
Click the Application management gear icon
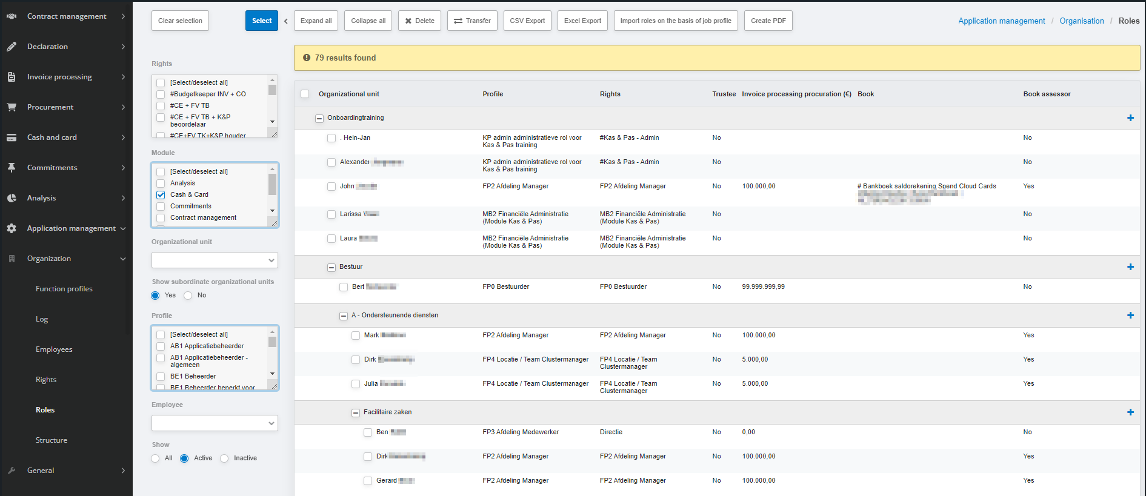tap(12, 228)
